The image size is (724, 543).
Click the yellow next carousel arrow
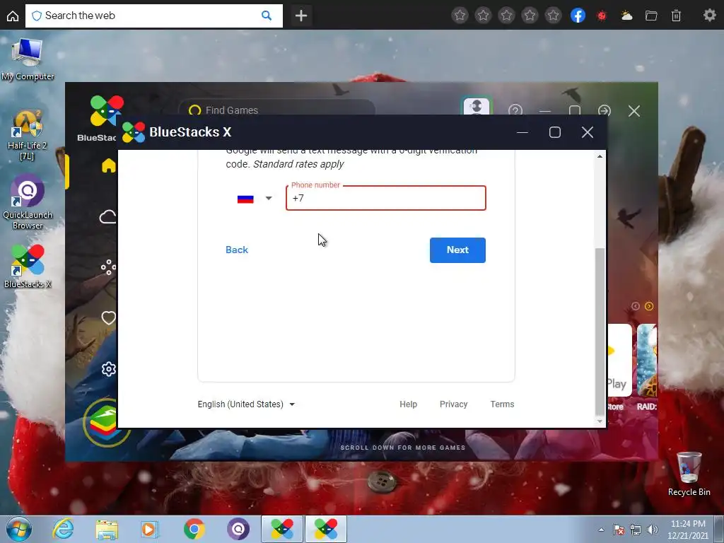[x=649, y=306]
